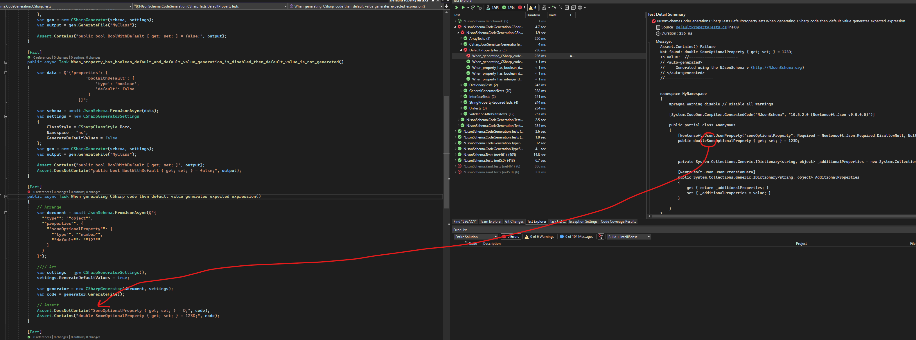Viewport: 916px width, 340px height.
Task: Open the DefaultPropertyTests.cs source link
Action: point(701,27)
